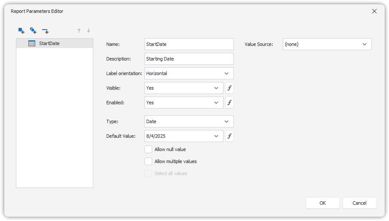Click the Move Up arrow icon

[79, 30]
